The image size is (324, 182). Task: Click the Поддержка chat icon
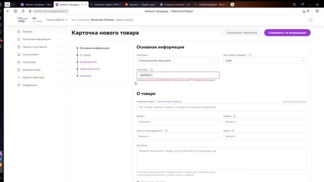coord(19,85)
